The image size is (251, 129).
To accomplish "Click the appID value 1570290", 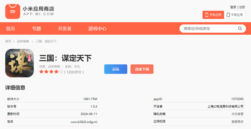I will tap(237, 99).
